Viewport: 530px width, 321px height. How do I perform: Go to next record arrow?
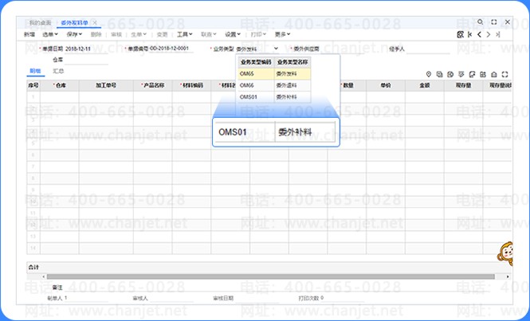click(489, 34)
